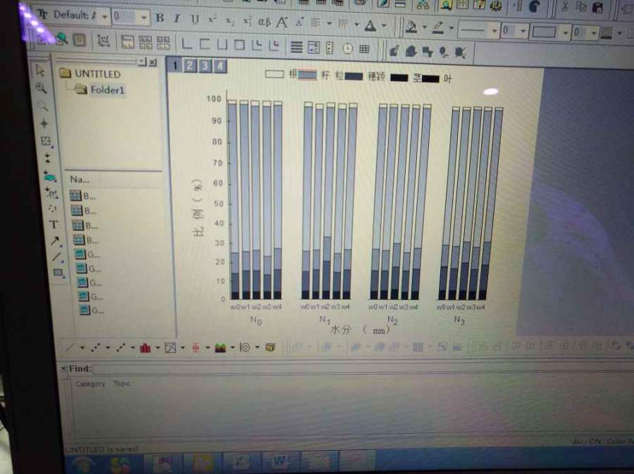This screenshot has height=474, width=634.
Task: Click the 3D box plot icon
Action: click(270, 347)
